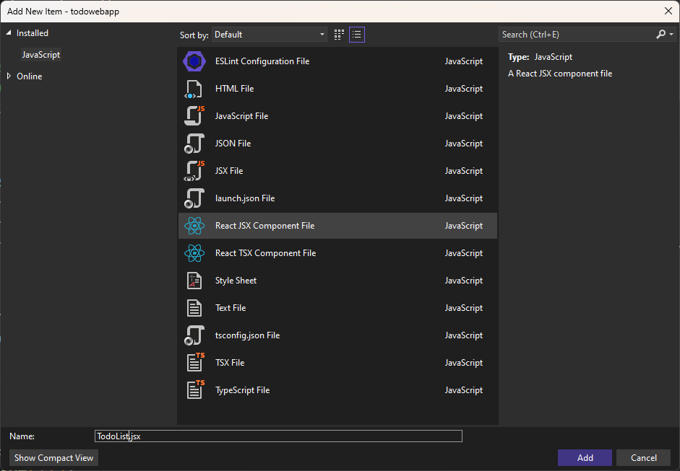Click the launch.json File template icon

[x=194, y=198]
